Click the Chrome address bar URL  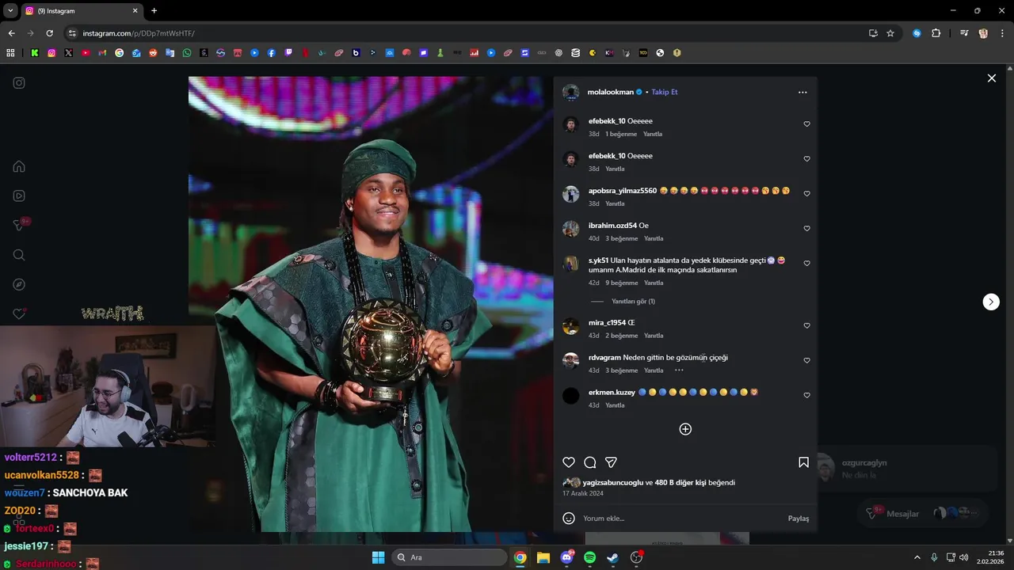[139, 33]
